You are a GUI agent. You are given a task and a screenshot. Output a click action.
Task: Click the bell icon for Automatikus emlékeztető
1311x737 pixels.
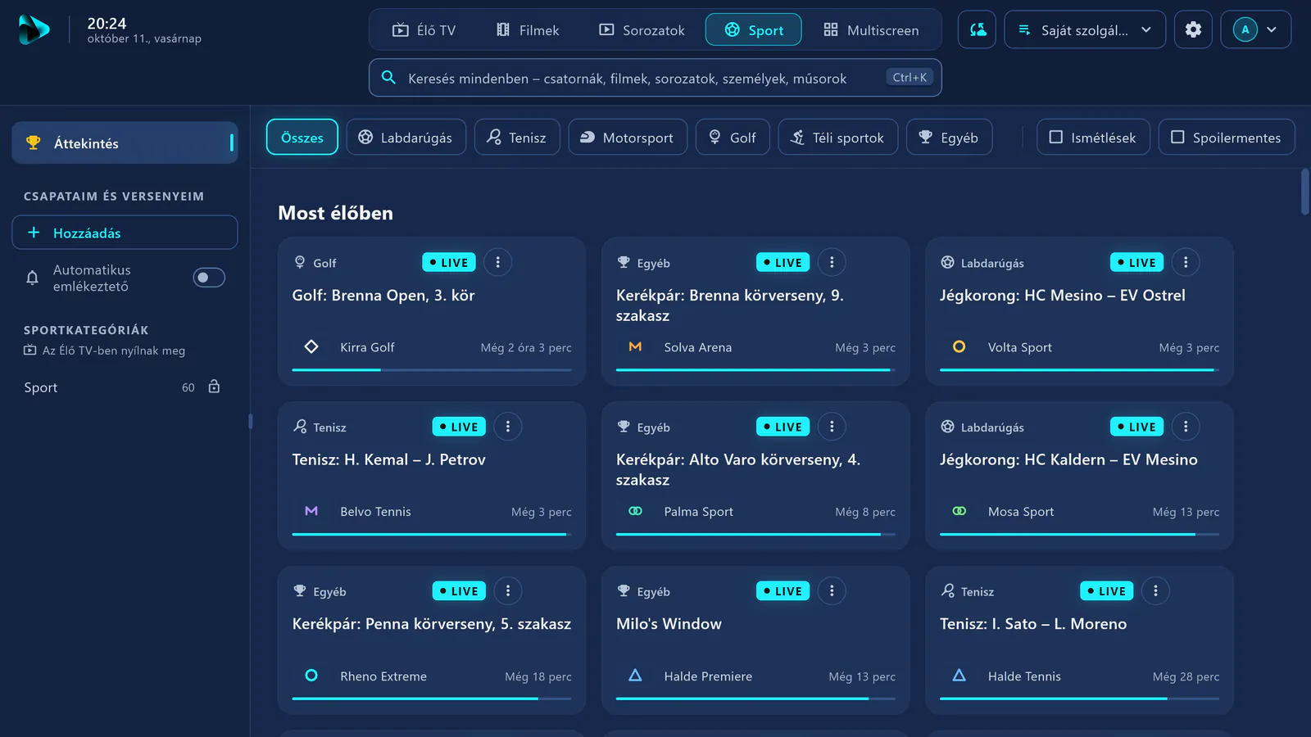point(32,278)
